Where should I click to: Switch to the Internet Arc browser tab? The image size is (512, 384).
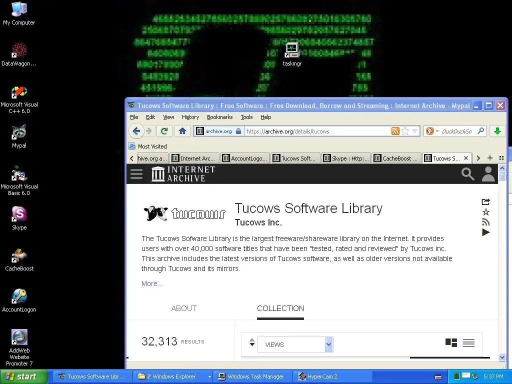pos(194,158)
